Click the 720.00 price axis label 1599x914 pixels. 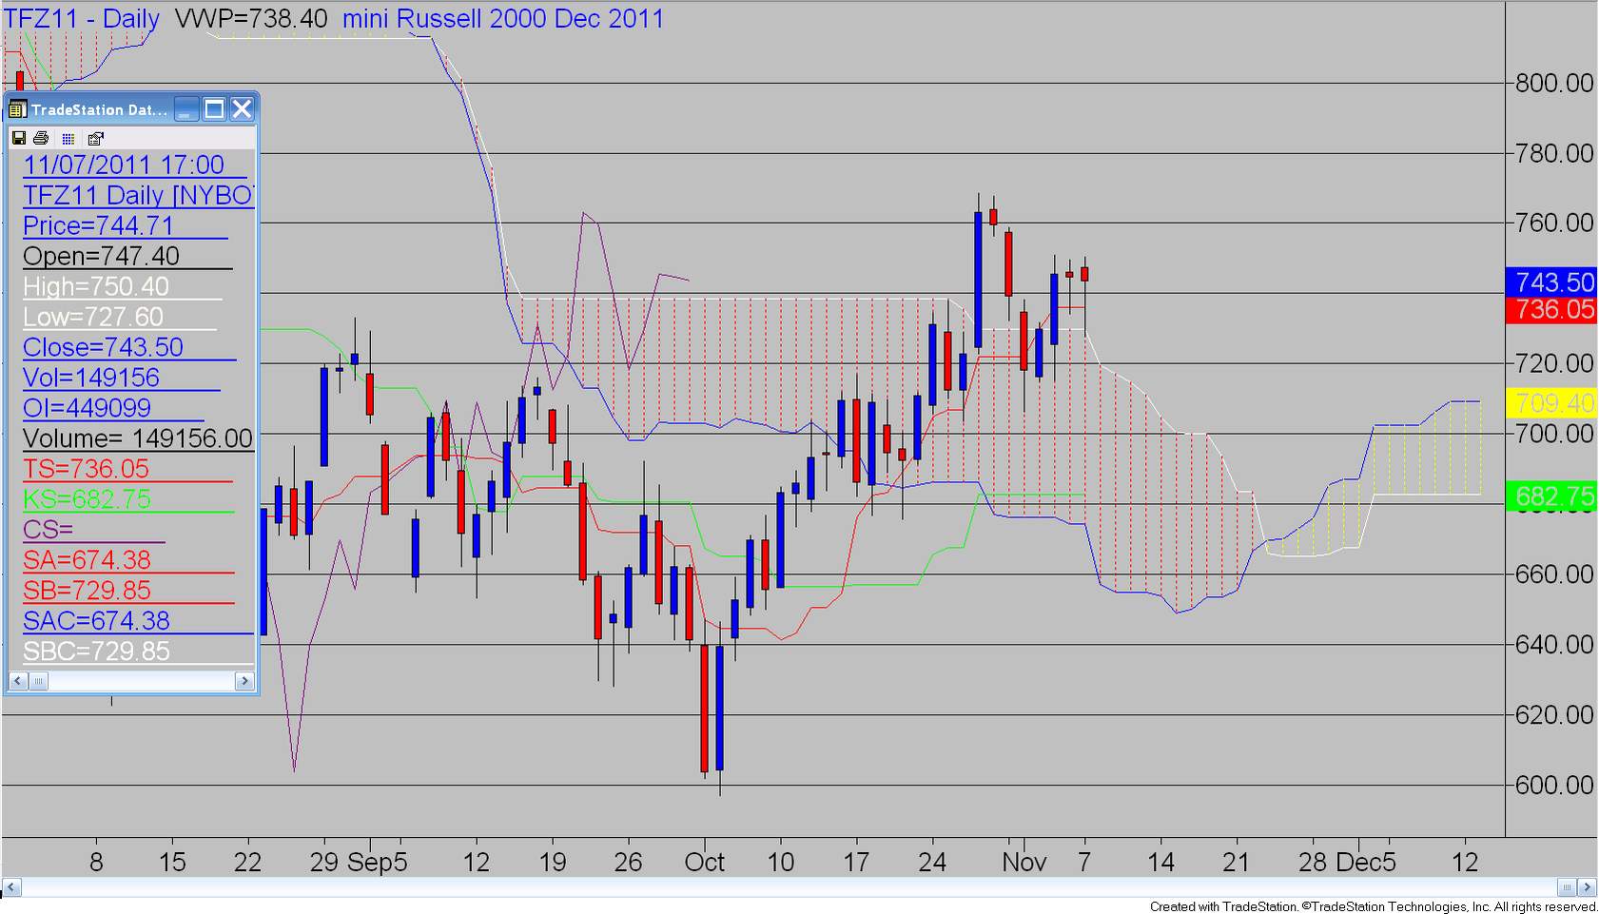pyautogui.click(x=1554, y=363)
